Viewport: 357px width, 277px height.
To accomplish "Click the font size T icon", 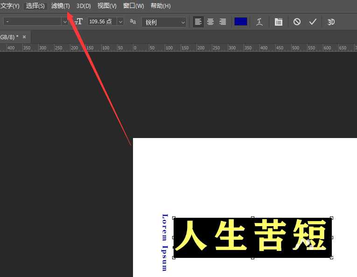I will [x=78, y=21].
